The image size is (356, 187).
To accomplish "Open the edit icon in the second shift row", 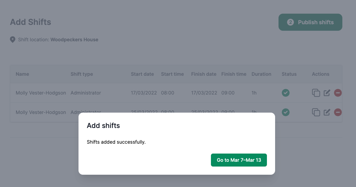I will click(327, 112).
